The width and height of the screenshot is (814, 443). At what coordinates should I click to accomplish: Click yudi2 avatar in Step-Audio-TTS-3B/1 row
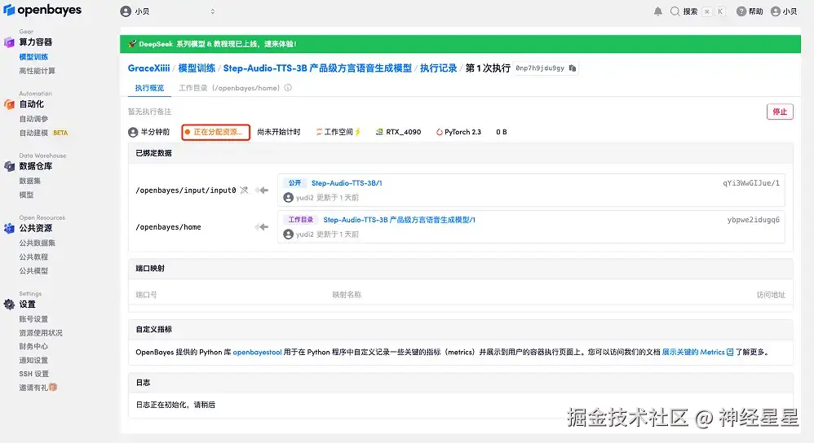288,197
